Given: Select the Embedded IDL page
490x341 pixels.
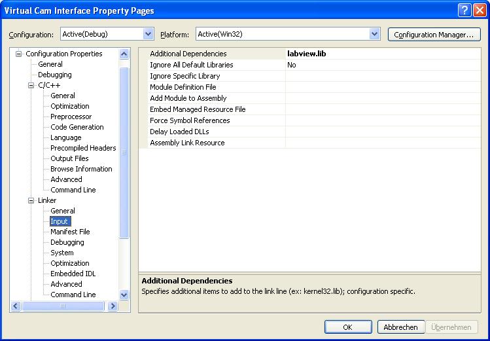Looking at the screenshot, I should (73, 274).
